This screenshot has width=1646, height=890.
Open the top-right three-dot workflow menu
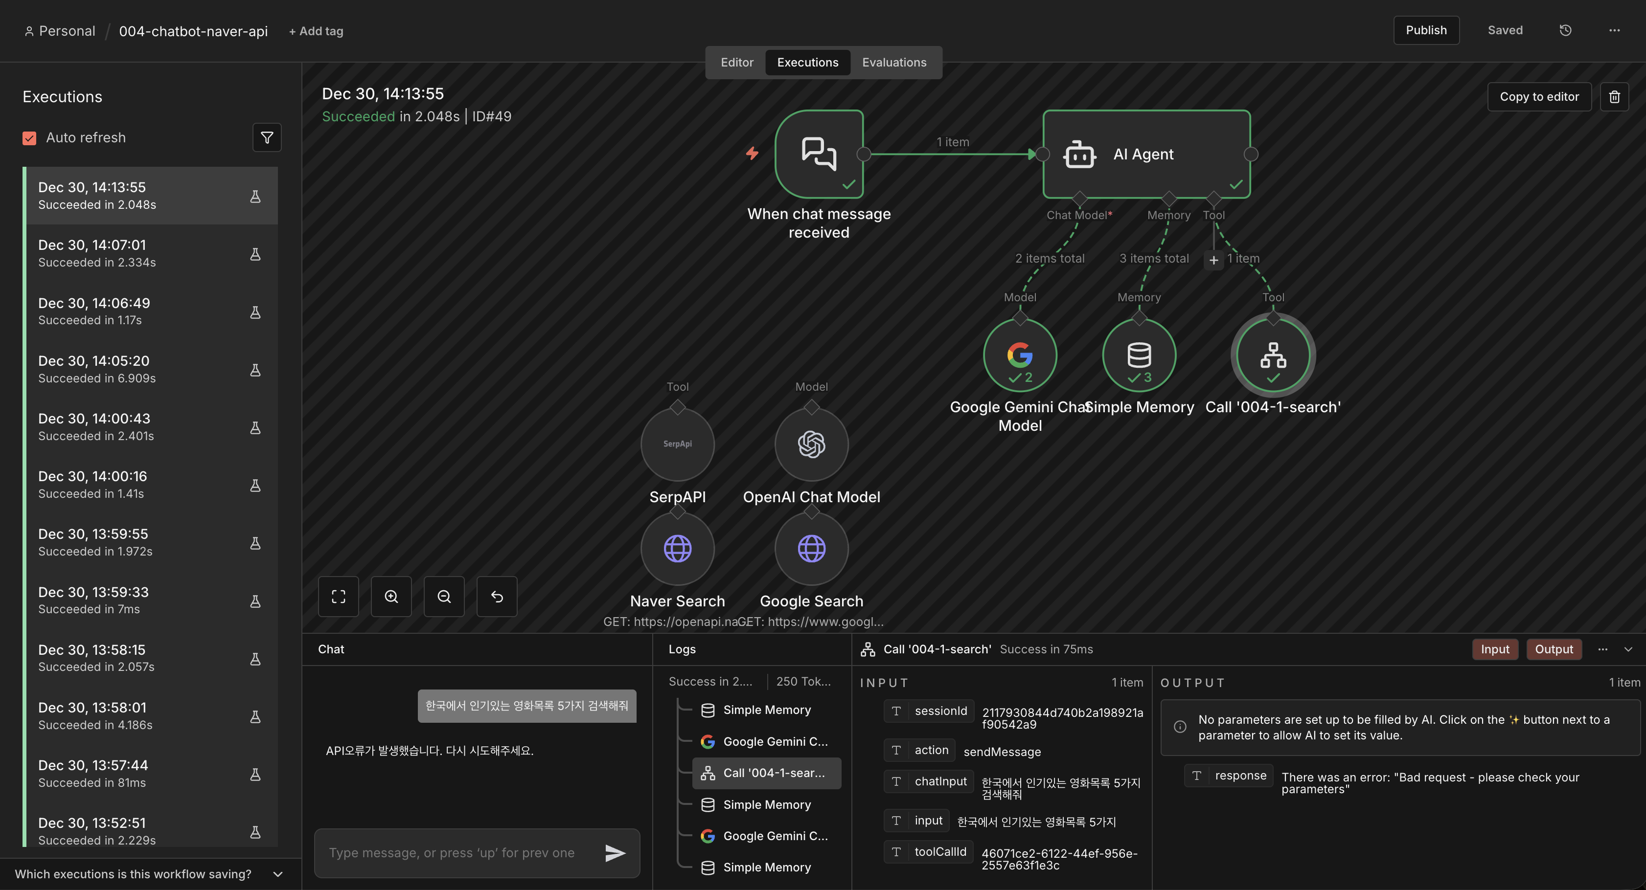(1614, 30)
